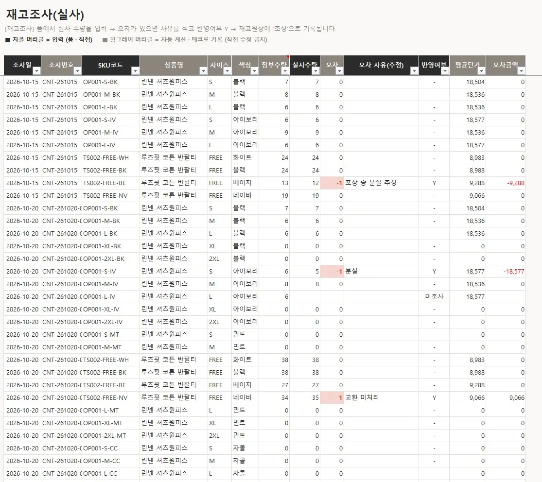Open the 조사일 column filter dropdown

point(36,71)
